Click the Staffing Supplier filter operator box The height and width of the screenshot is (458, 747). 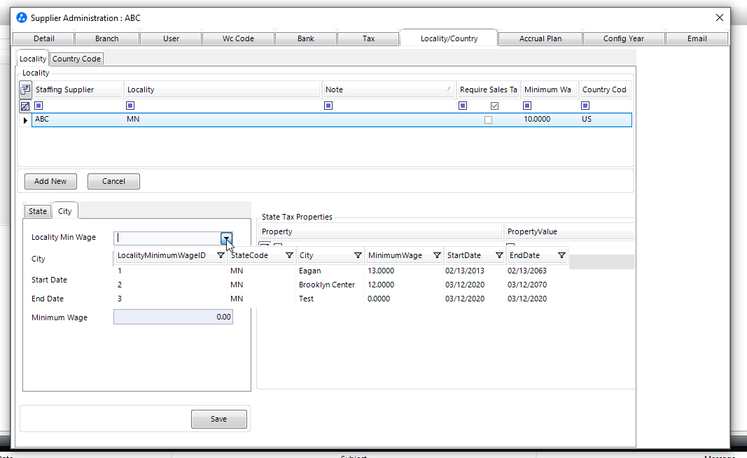(39, 106)
